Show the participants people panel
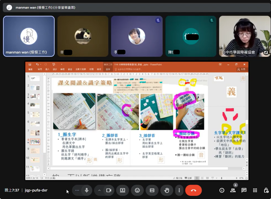 (233, 190)
